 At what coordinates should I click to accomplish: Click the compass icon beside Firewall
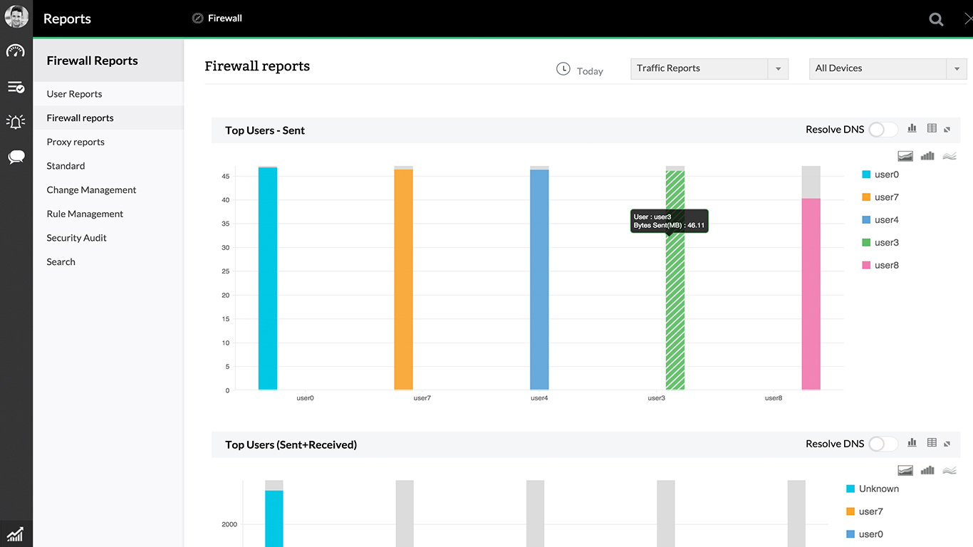point(198,19)
